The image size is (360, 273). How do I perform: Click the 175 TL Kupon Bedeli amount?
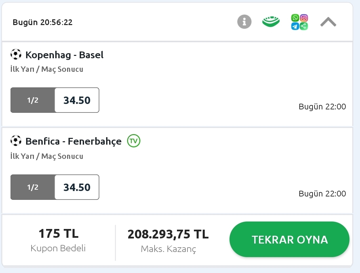point(59,234)
